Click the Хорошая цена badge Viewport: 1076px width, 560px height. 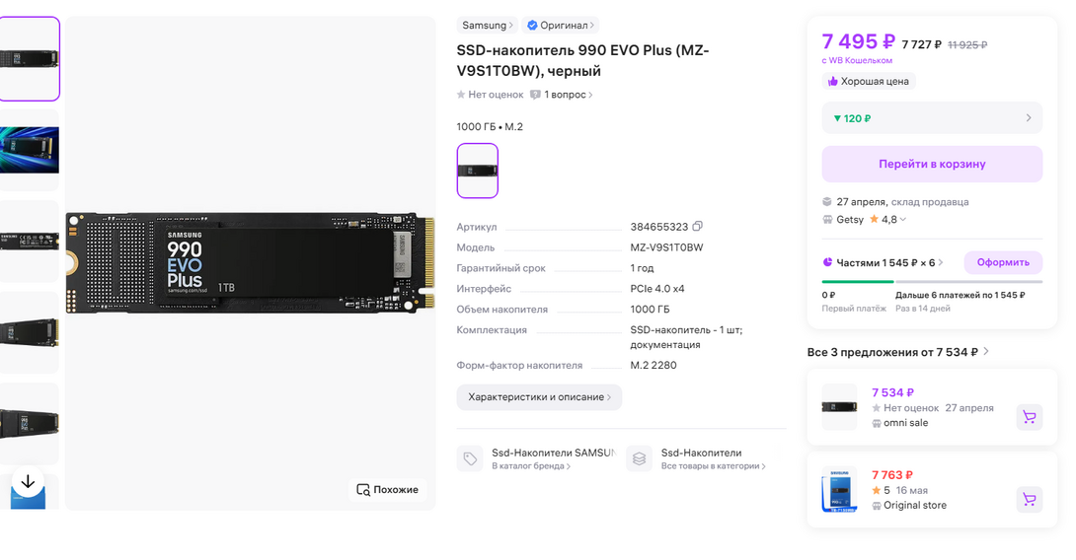point(869,82)
